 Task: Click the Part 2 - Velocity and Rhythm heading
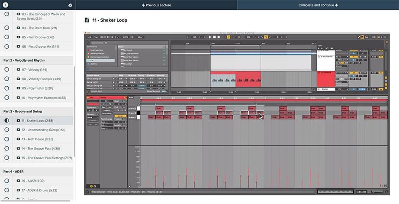24,60
